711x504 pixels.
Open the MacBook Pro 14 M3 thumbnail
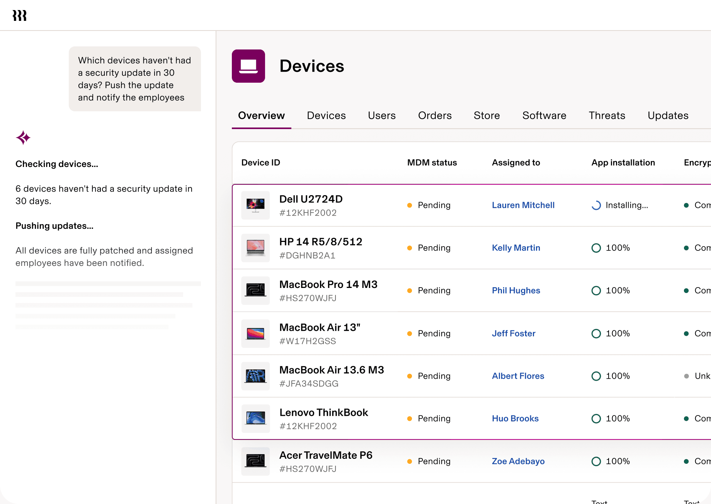(255, 291)
